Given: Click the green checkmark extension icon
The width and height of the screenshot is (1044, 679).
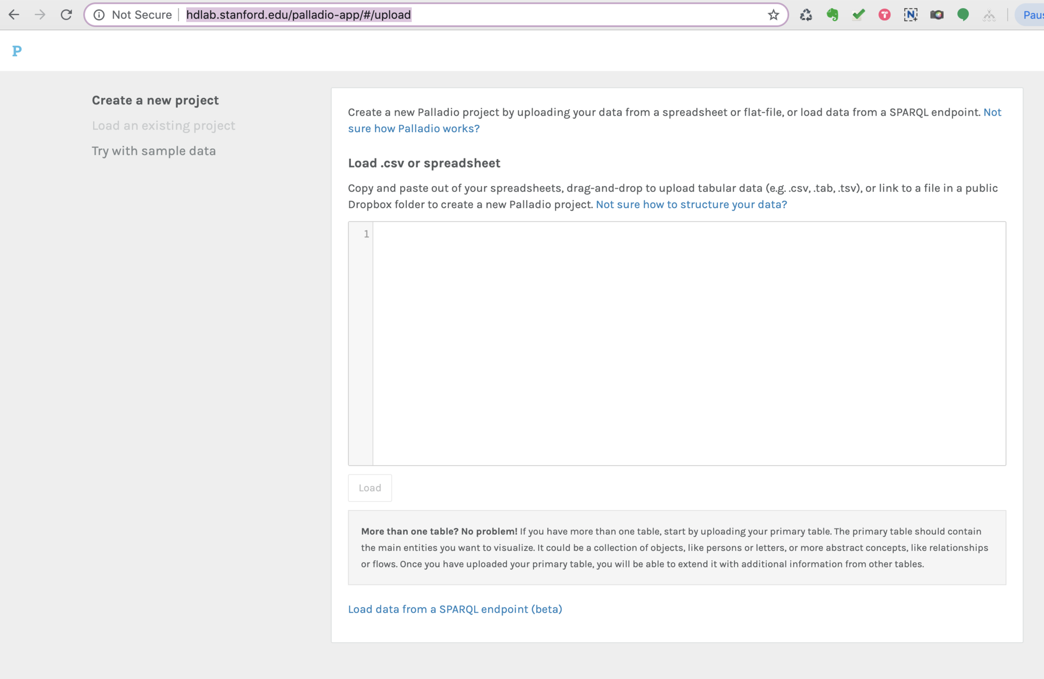Looking at the screenshot, I should [x=858, y=15].
